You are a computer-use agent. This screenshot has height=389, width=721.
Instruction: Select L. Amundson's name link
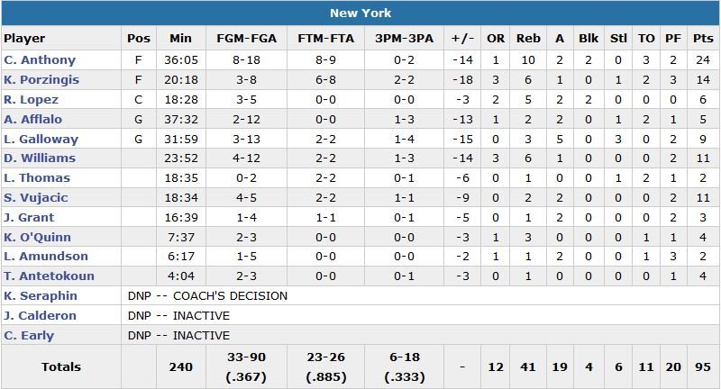coord(41,258)
